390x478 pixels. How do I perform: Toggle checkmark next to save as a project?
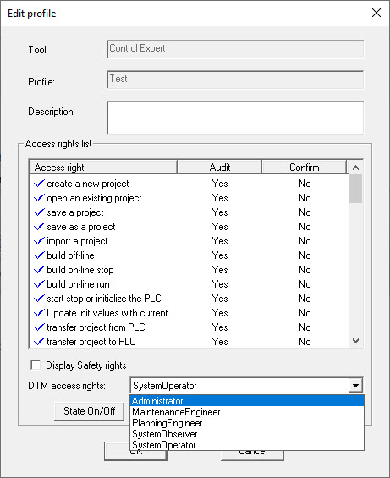click(39, 227)
